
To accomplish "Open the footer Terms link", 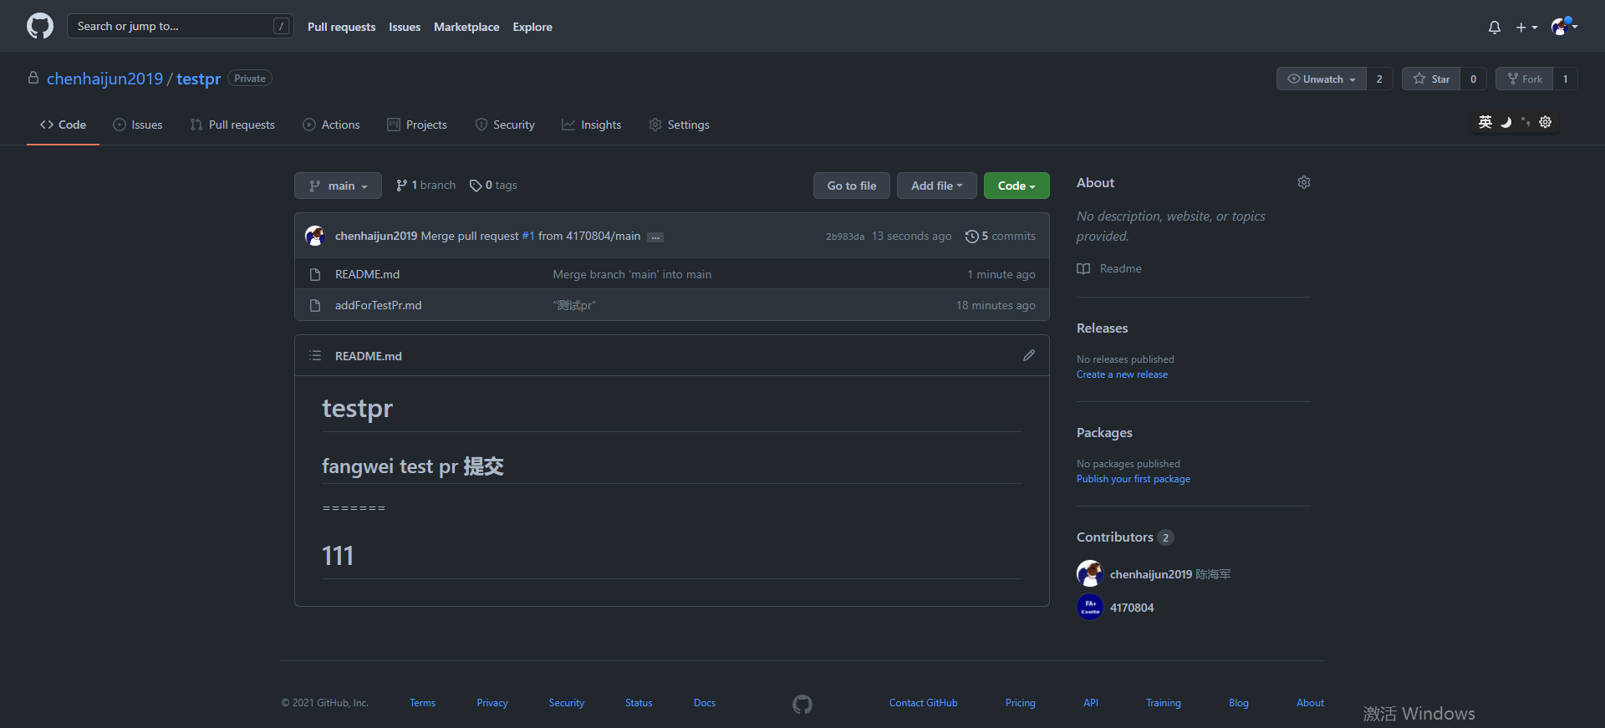I will pos(422,703).
